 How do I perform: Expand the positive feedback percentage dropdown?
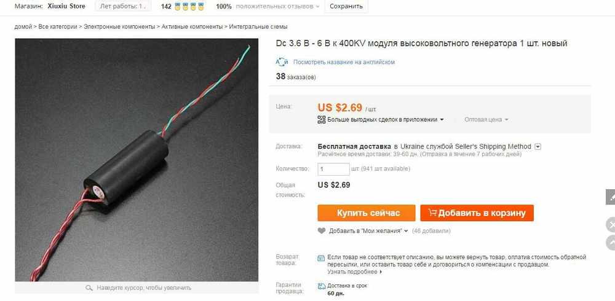tap(317, 7)
